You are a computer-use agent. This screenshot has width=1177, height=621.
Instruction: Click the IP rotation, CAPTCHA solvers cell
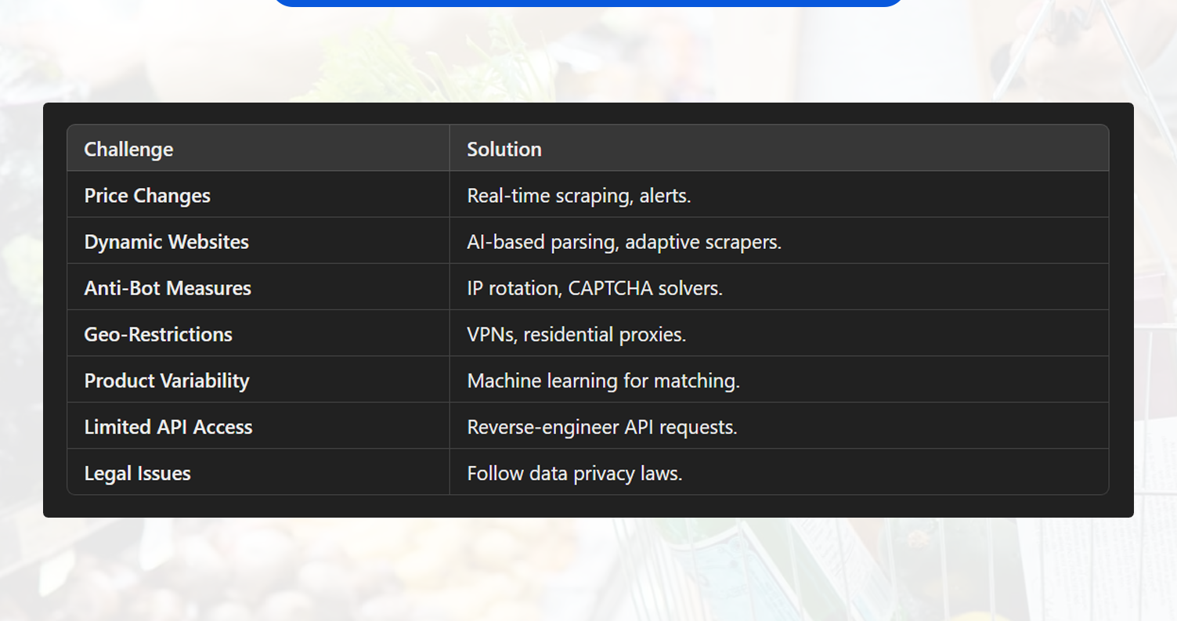click(595, 287)
